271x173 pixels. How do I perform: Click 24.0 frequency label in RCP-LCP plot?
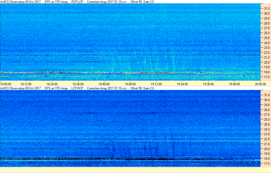click(267, 43)
